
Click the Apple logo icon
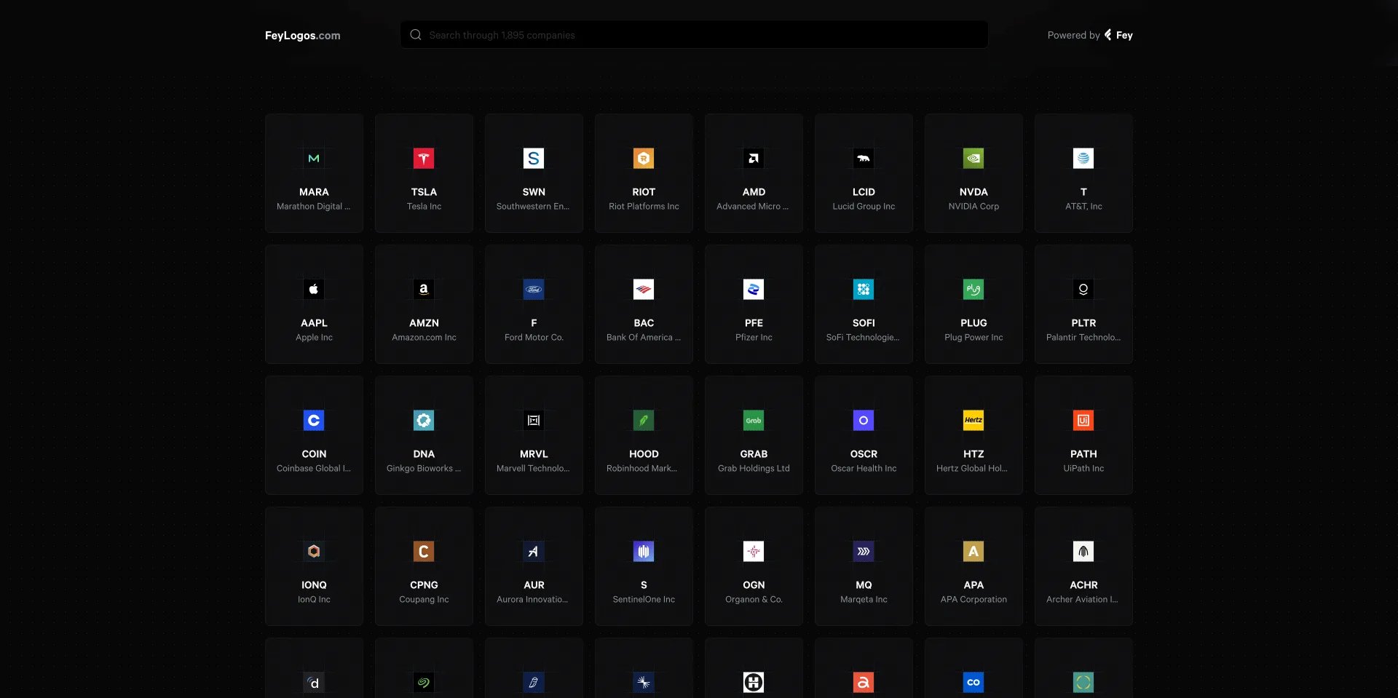tap(314, 289)
